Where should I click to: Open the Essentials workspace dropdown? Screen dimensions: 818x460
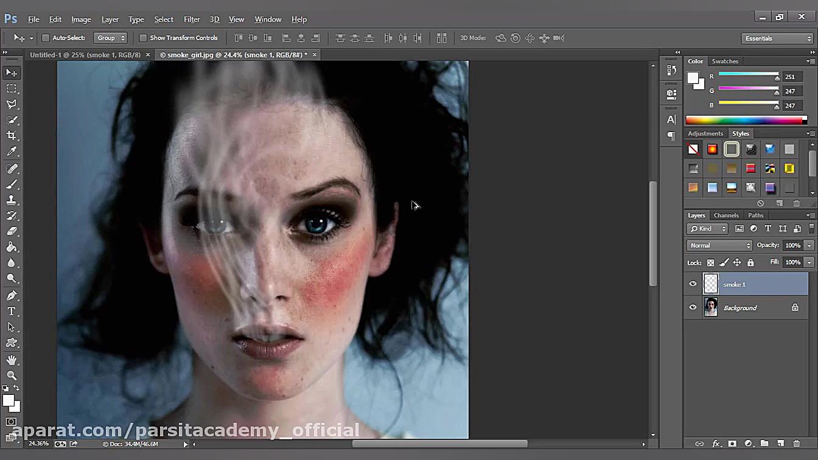click(x=777, y=38)
